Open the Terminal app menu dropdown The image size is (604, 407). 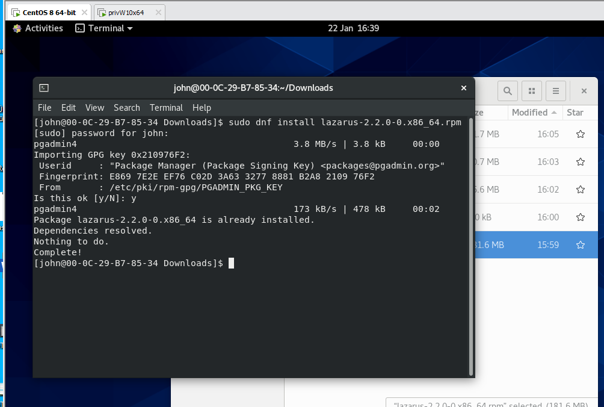click(104, 28)
